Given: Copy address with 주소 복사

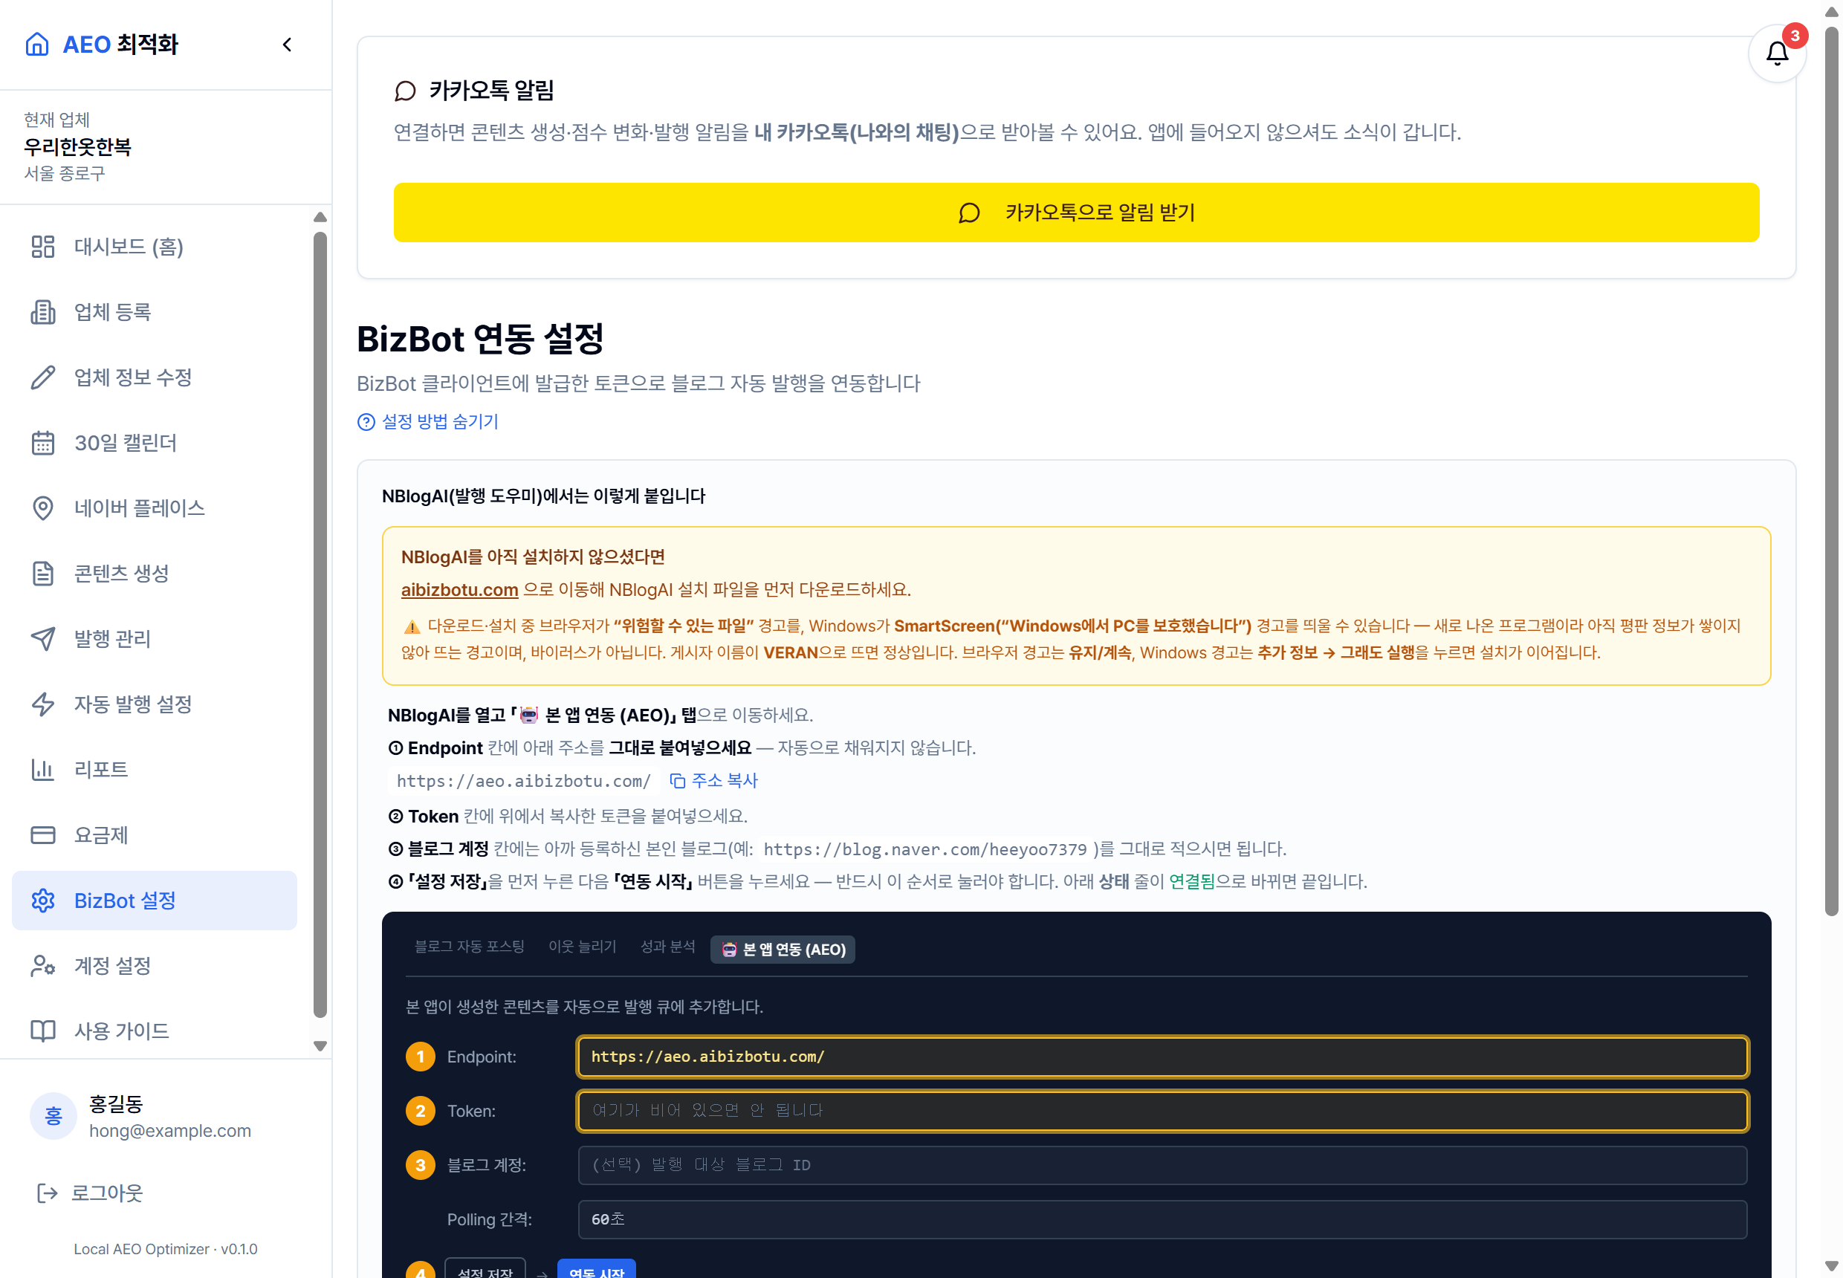Looking at the screenshot, I should click(x=724, y=781).
